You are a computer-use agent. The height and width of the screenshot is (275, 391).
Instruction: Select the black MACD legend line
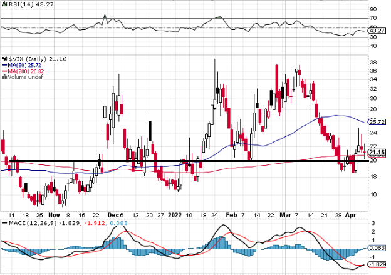[x=4, y=223]
